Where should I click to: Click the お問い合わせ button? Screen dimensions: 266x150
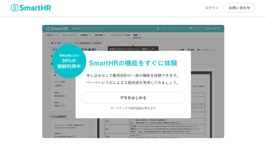tap(239, 8)
